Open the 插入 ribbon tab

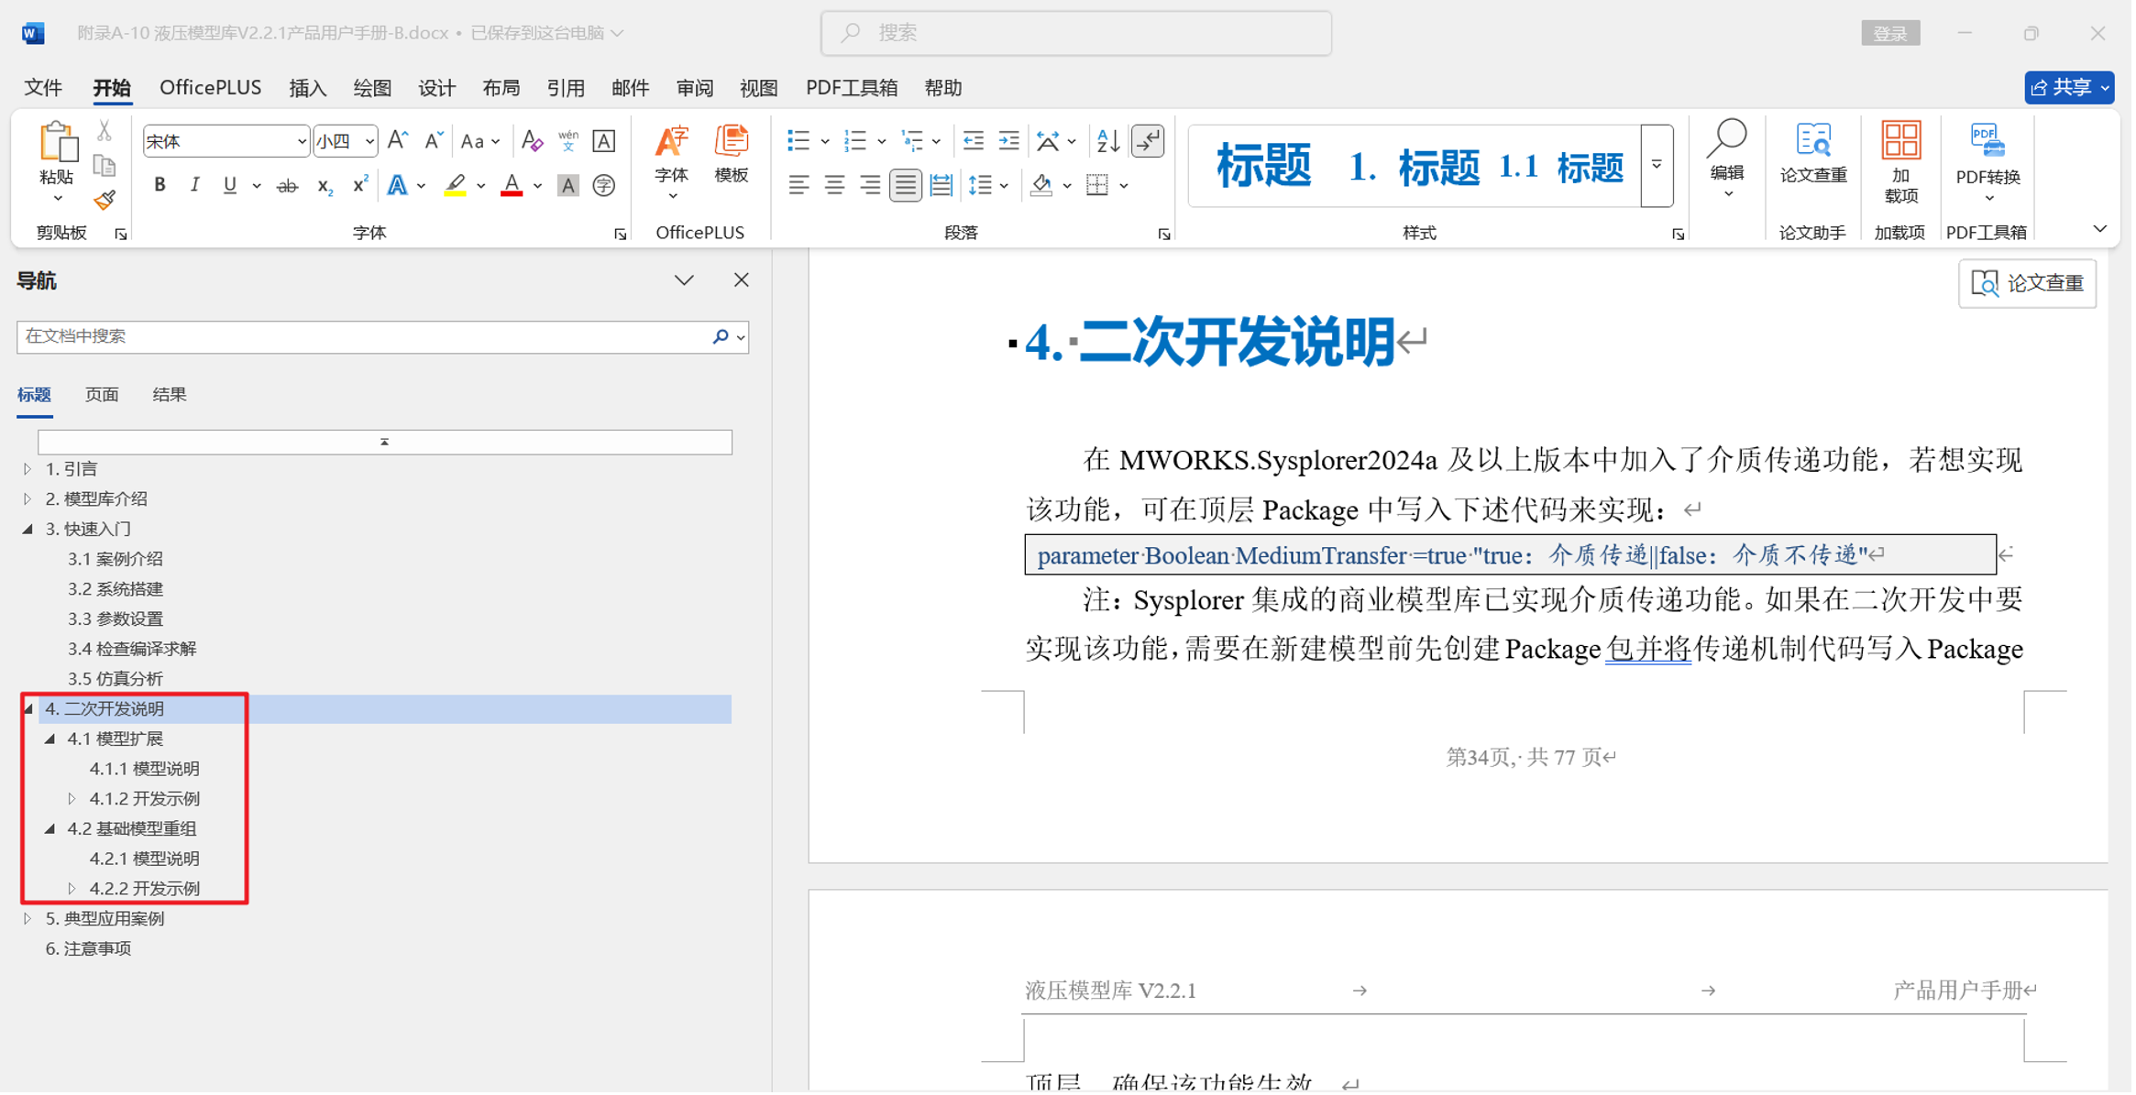308,88
